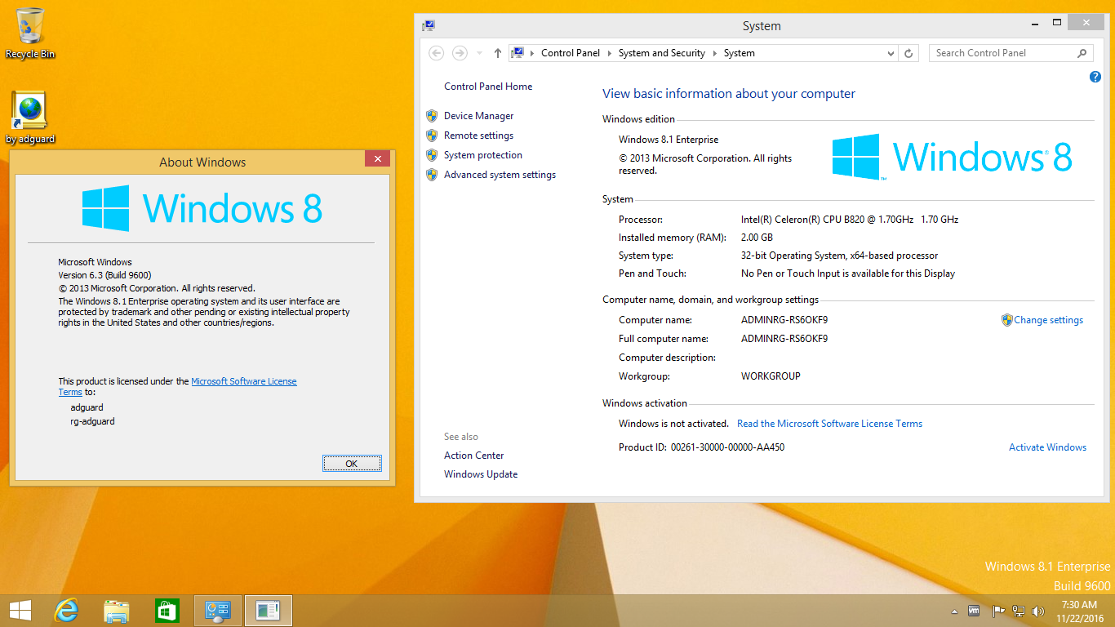Click network icon in system tray

click(1019, 611)
